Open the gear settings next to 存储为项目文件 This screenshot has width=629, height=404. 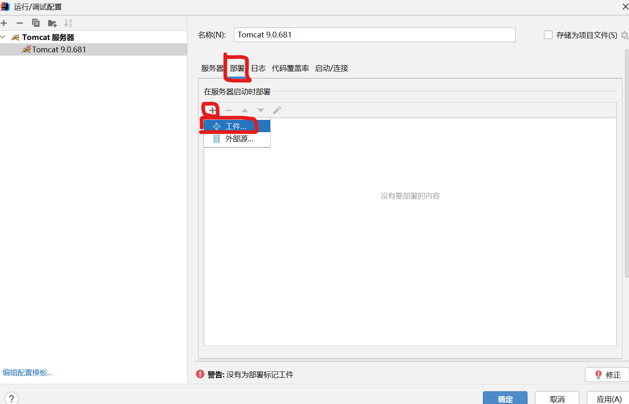[625, 35]
